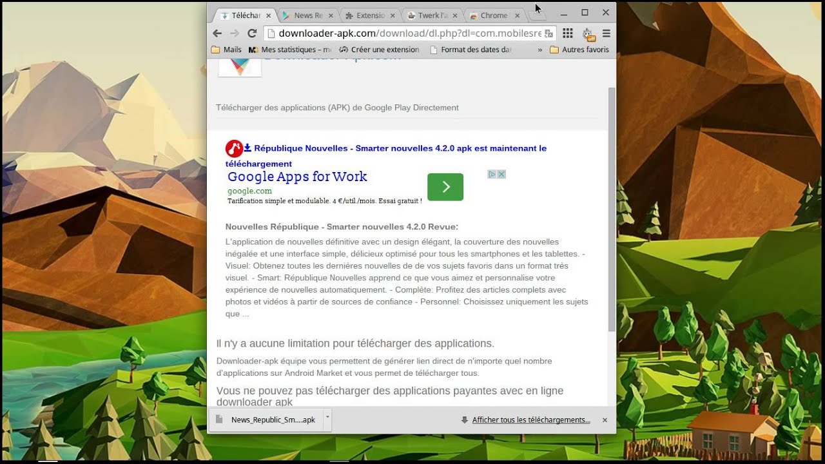
Task: Open the apps grid extension icon
Action: click(568, 34)
